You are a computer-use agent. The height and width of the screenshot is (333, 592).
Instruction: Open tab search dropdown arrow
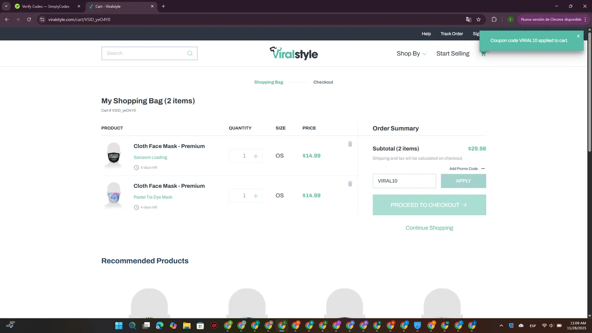click(6, 6)
